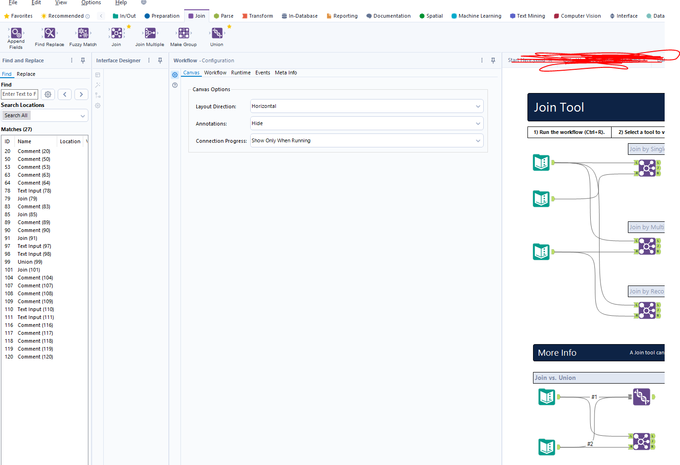
Task: Click the help icon in Workflow Configuration
Action: click(175, 85)
